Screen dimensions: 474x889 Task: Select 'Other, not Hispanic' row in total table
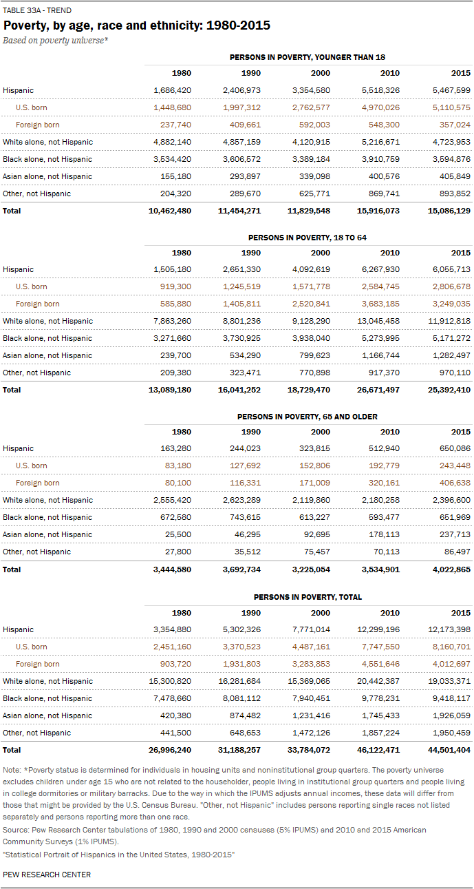click(x=237, y=733)
